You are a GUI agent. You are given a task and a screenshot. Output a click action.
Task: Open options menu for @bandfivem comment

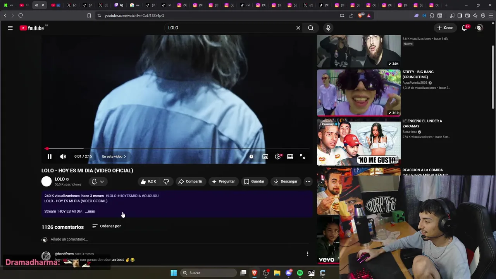[308, 254]
